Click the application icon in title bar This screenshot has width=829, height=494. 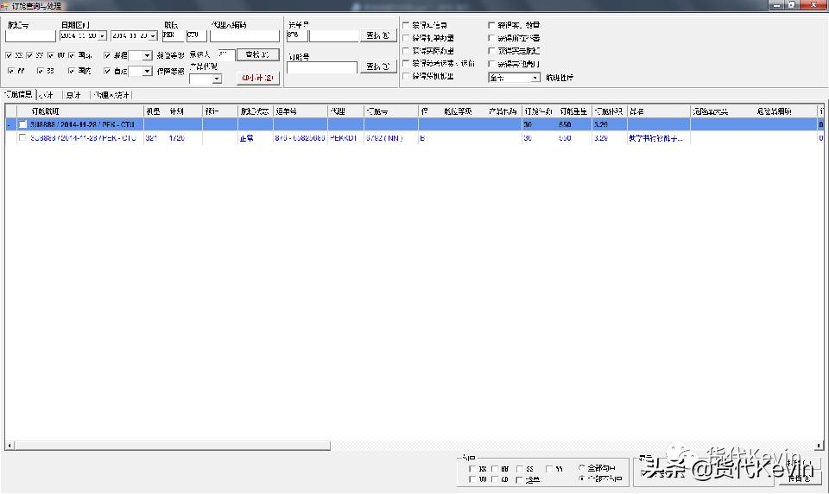coord(5,6)
